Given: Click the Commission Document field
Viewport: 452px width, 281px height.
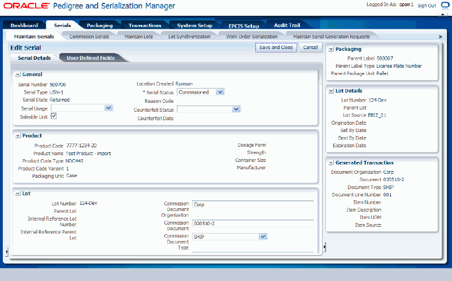Looking at the screenshot, I should click(253, 223).
